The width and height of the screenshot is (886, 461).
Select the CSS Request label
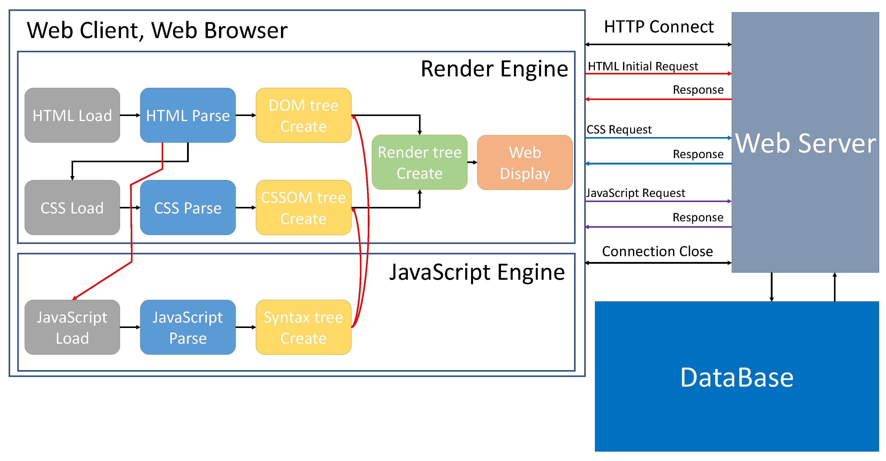(x=619, y=129)
